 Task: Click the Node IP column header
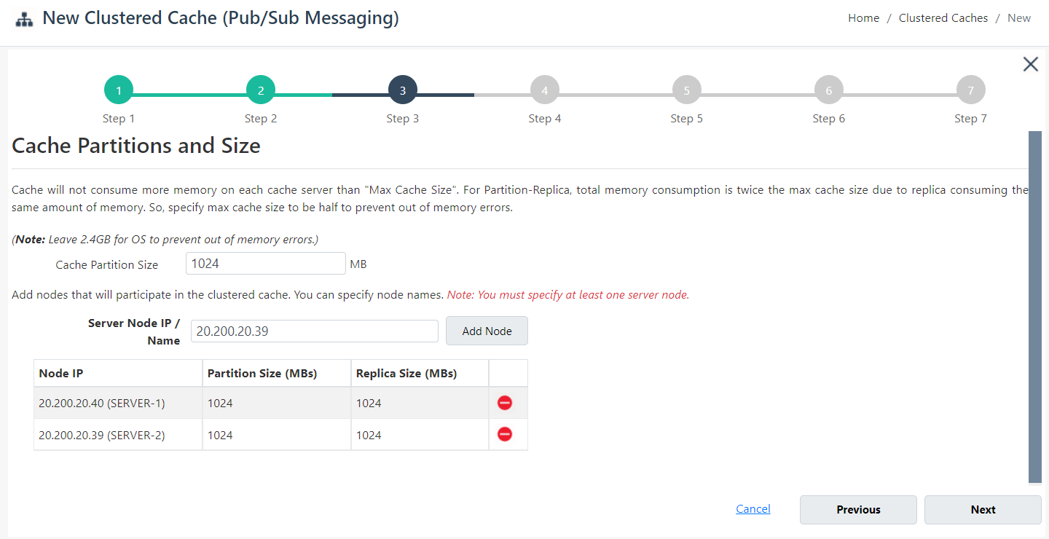(118, 373)
